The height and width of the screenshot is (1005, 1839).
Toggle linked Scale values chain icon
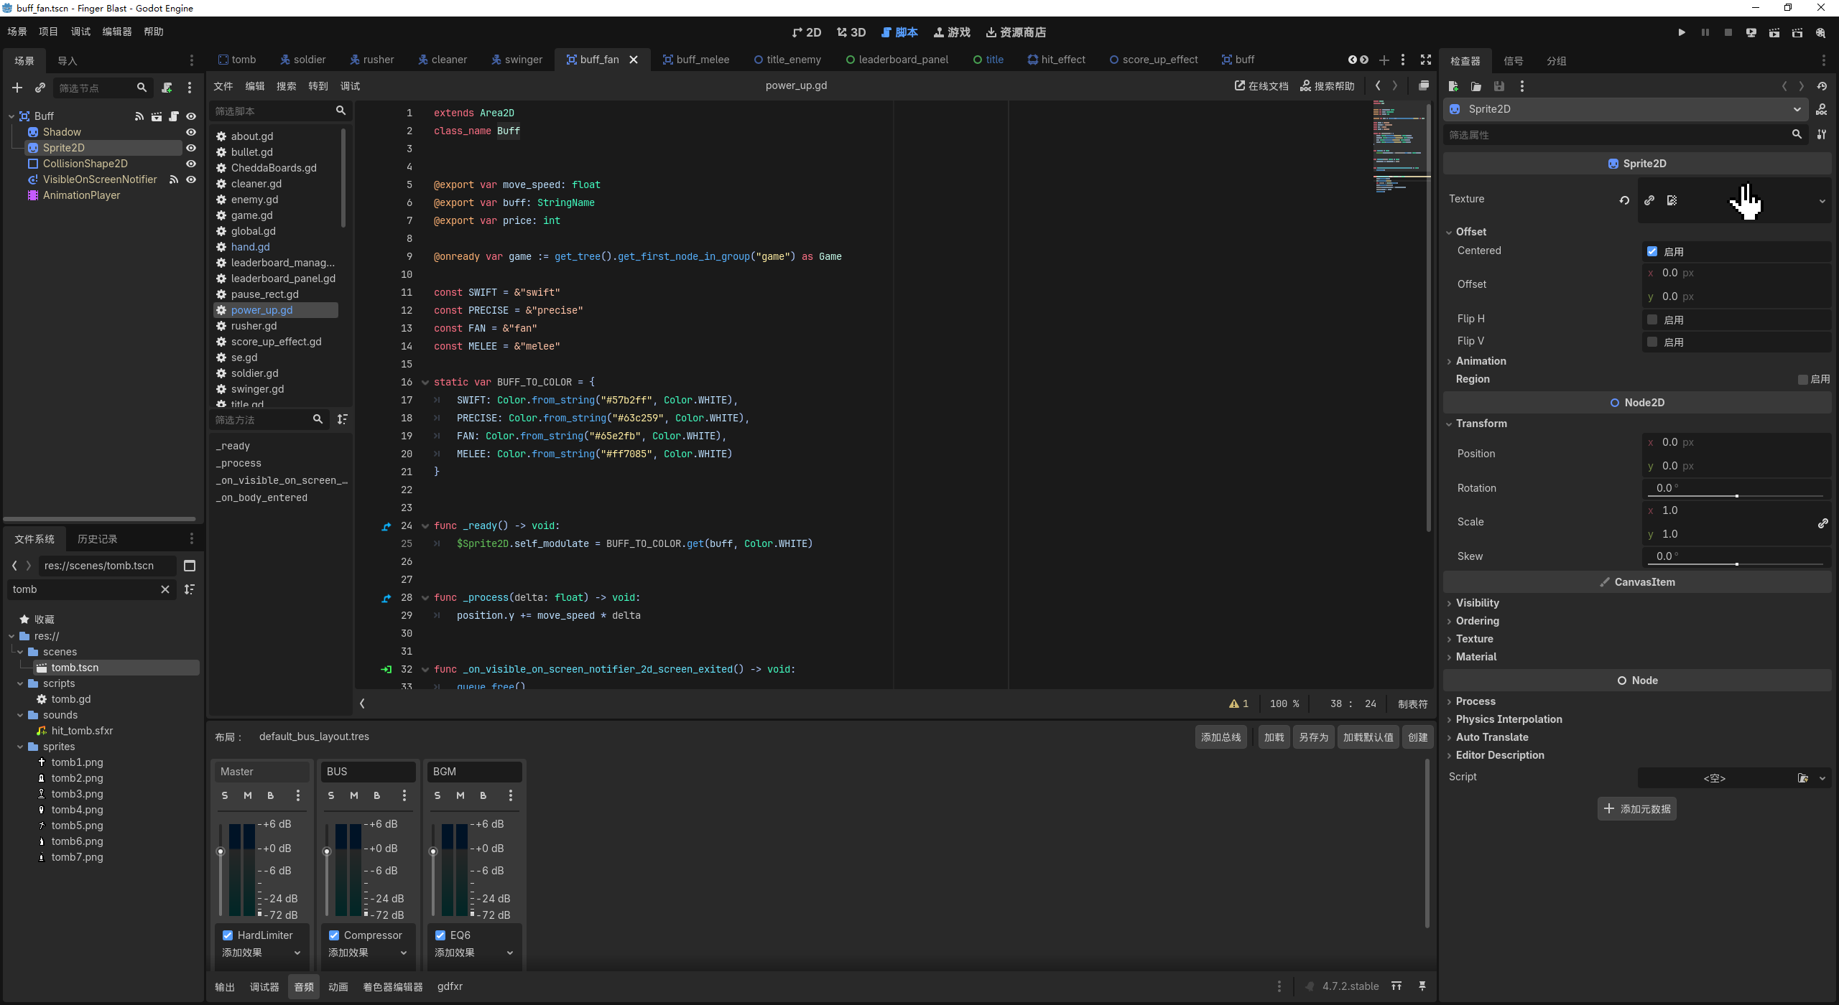1822,523
